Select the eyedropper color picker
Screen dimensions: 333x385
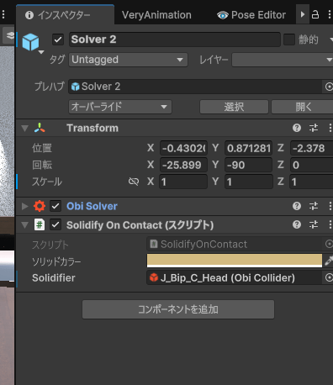pos(328,261)
